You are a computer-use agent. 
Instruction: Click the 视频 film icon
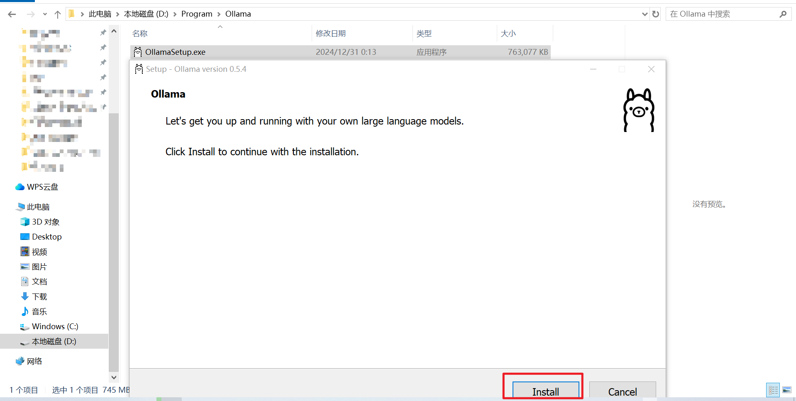pos(25,252)
